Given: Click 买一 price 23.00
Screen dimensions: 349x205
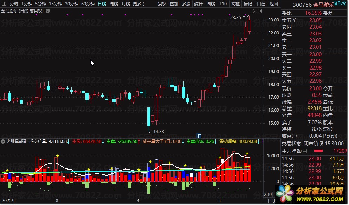Looking at the screenshot, I should pyautogui.click(x=315, y=54).
